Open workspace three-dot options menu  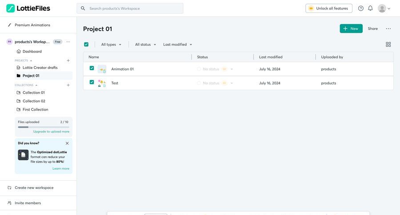[x=68, y=42]
